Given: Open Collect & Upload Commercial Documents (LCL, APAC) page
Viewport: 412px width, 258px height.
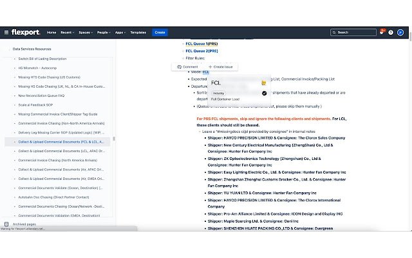Looking at the screenshot, I should (x=62, y=151).
